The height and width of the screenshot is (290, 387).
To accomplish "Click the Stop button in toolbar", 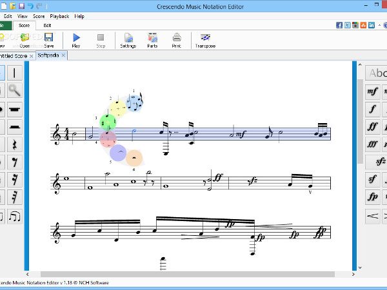I will coord(101,40).
